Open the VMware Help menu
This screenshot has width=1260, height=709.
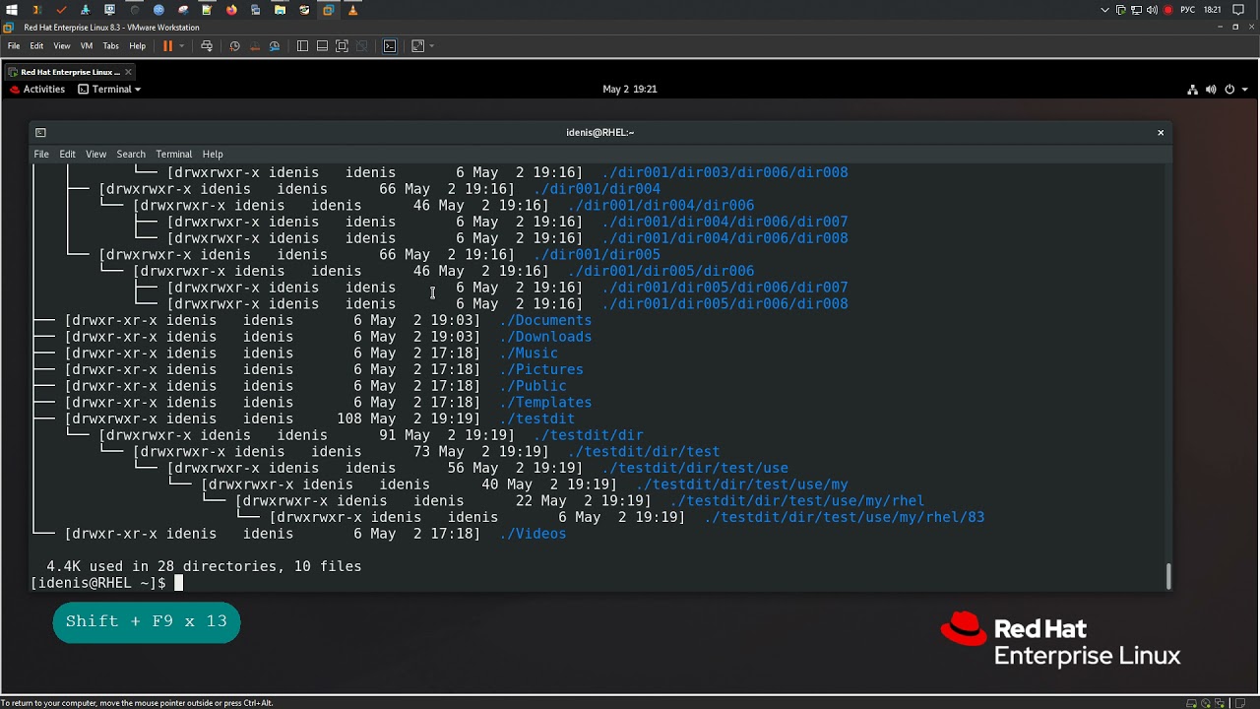138,45
